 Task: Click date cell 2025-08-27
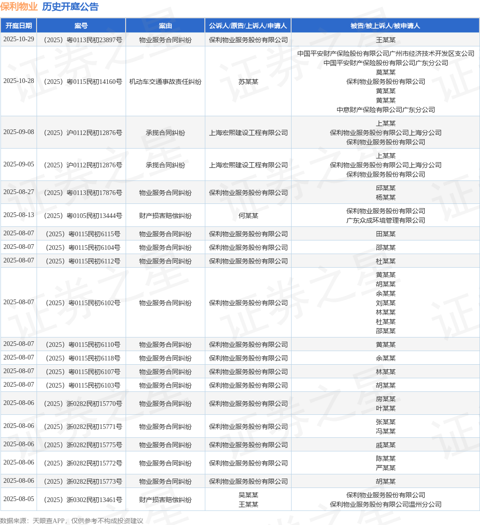[19, 192]
